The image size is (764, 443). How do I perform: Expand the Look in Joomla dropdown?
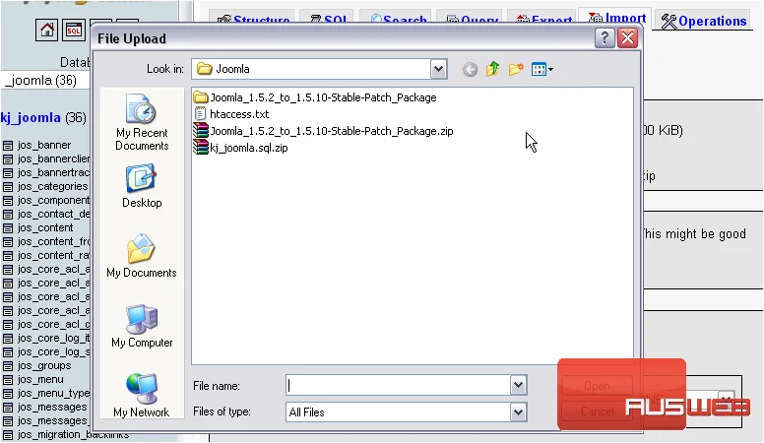(438, 69)
